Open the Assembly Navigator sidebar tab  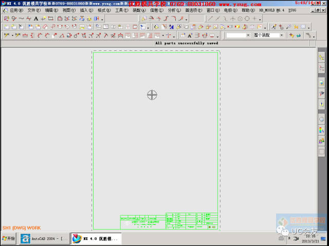[322, 57]
